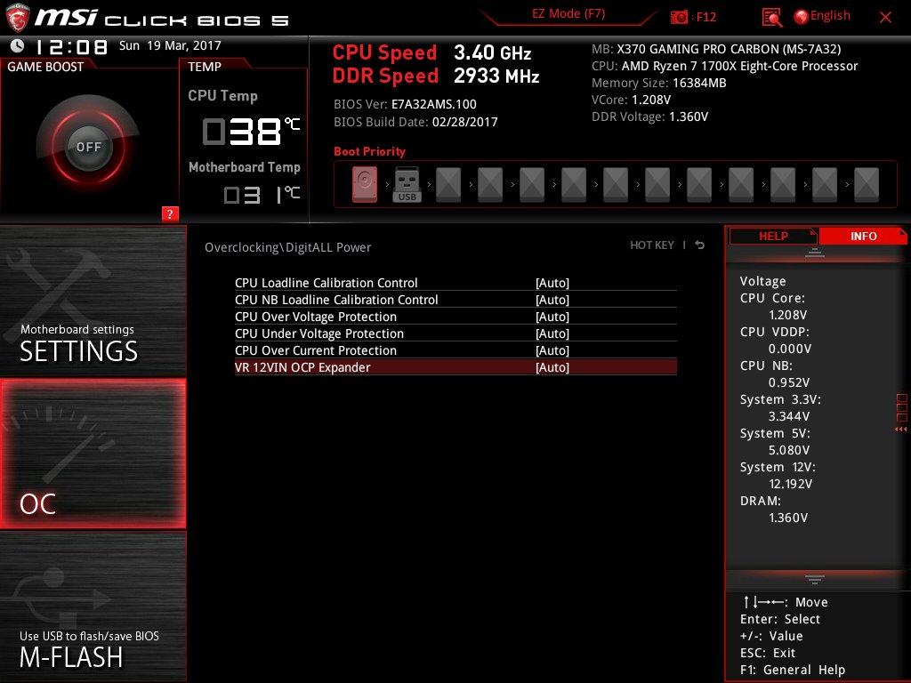The width and height of the screenshot is (911, 683).
Task: Open the M-FLASH BIOS flash section
Action: (x=93, y=607)
